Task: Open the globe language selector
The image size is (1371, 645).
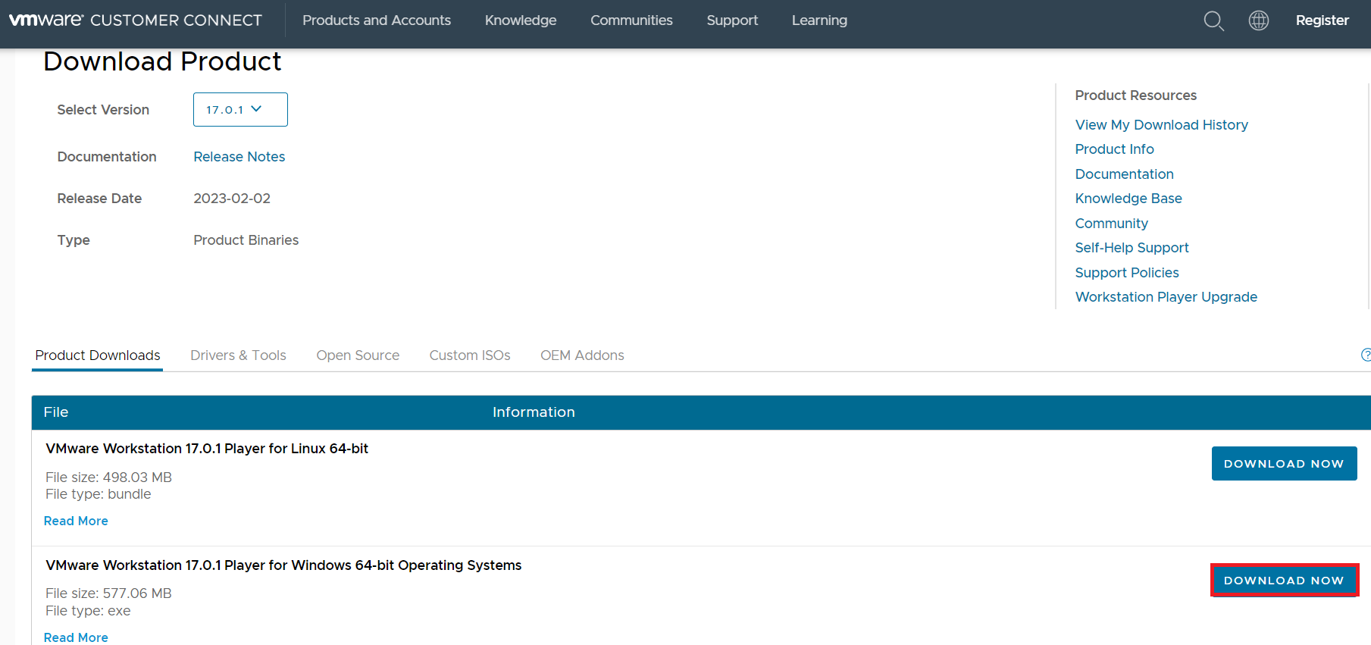Action: pyautogui.click(x=1258, y=20)
